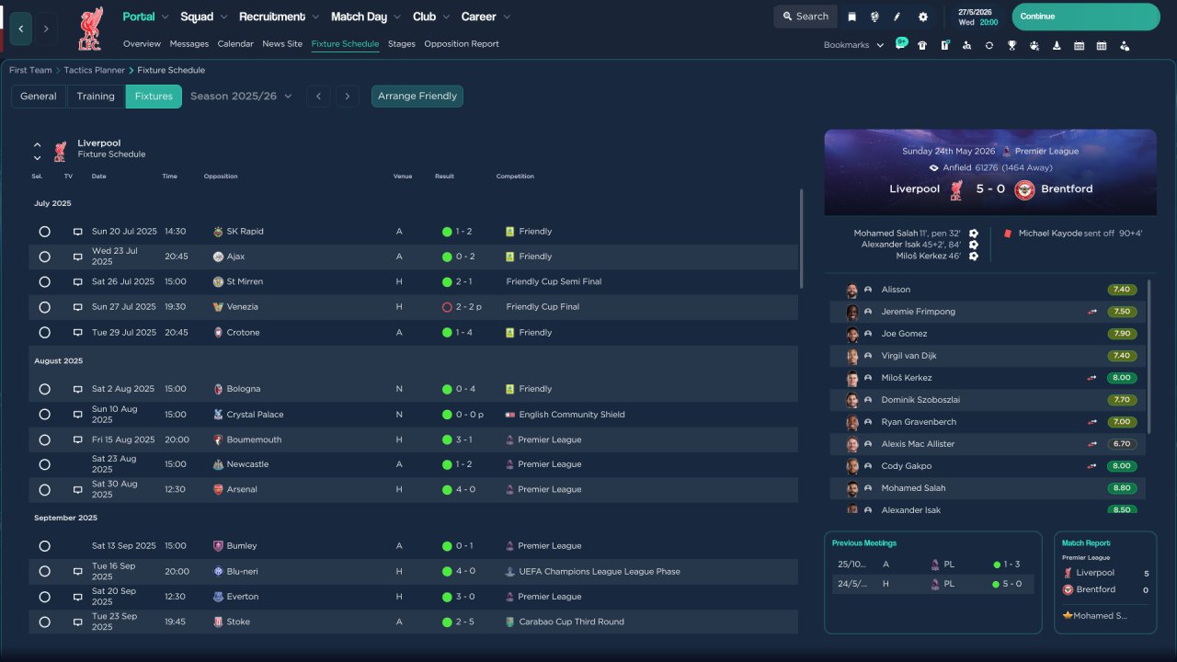Open the bookmark icon beside Search

coord(852,17)
